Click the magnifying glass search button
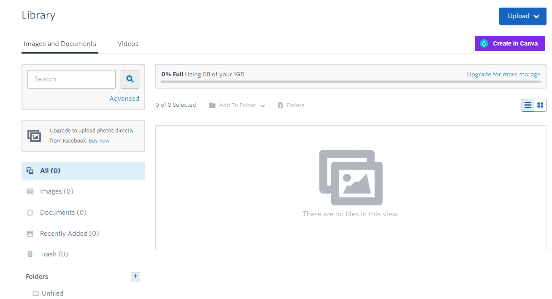 click(x=130, y=79)
